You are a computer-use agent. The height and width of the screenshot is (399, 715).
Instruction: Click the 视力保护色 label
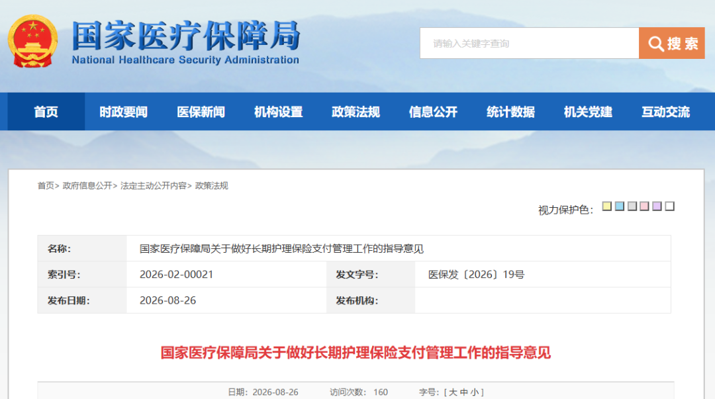565,210
